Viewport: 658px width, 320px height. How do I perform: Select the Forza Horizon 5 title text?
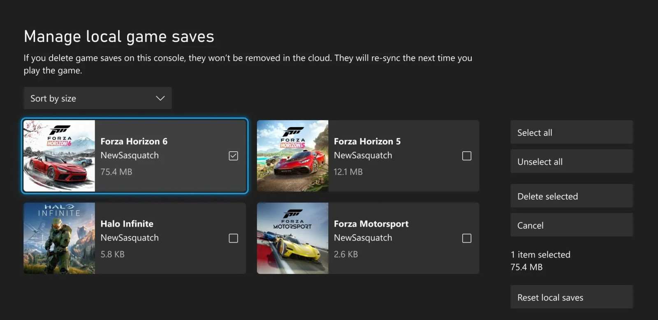pyautogui.click(x=367, y=141)
